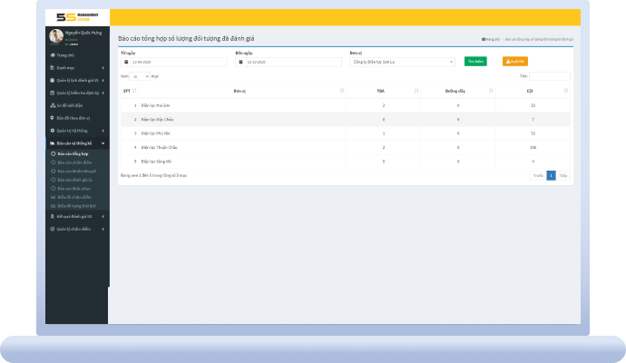626x363 pixels.
Task: Click the 5S Management System logo
Action: tap(76, 16)
